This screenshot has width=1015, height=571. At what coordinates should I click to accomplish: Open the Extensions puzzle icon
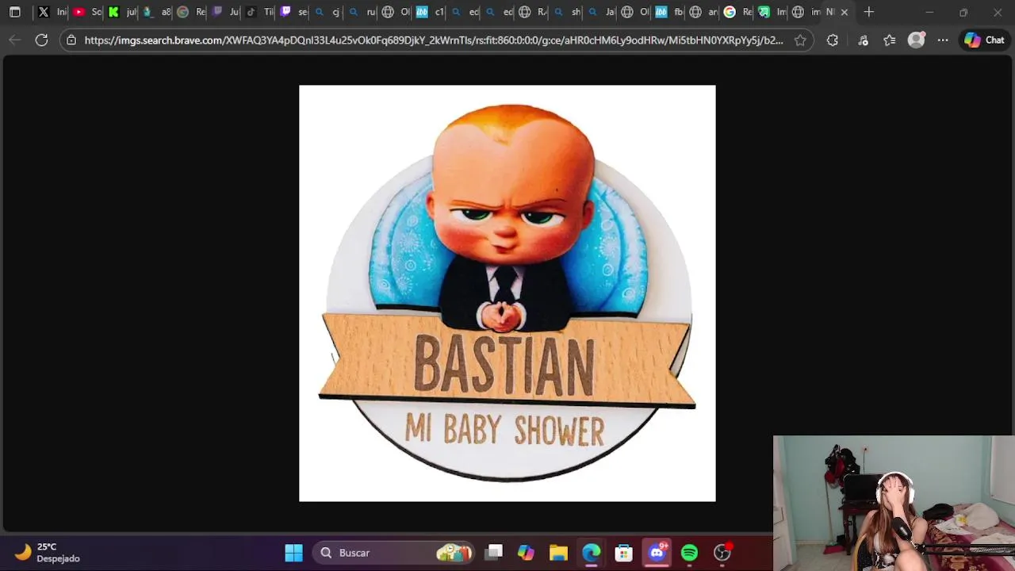coord(832,40)
